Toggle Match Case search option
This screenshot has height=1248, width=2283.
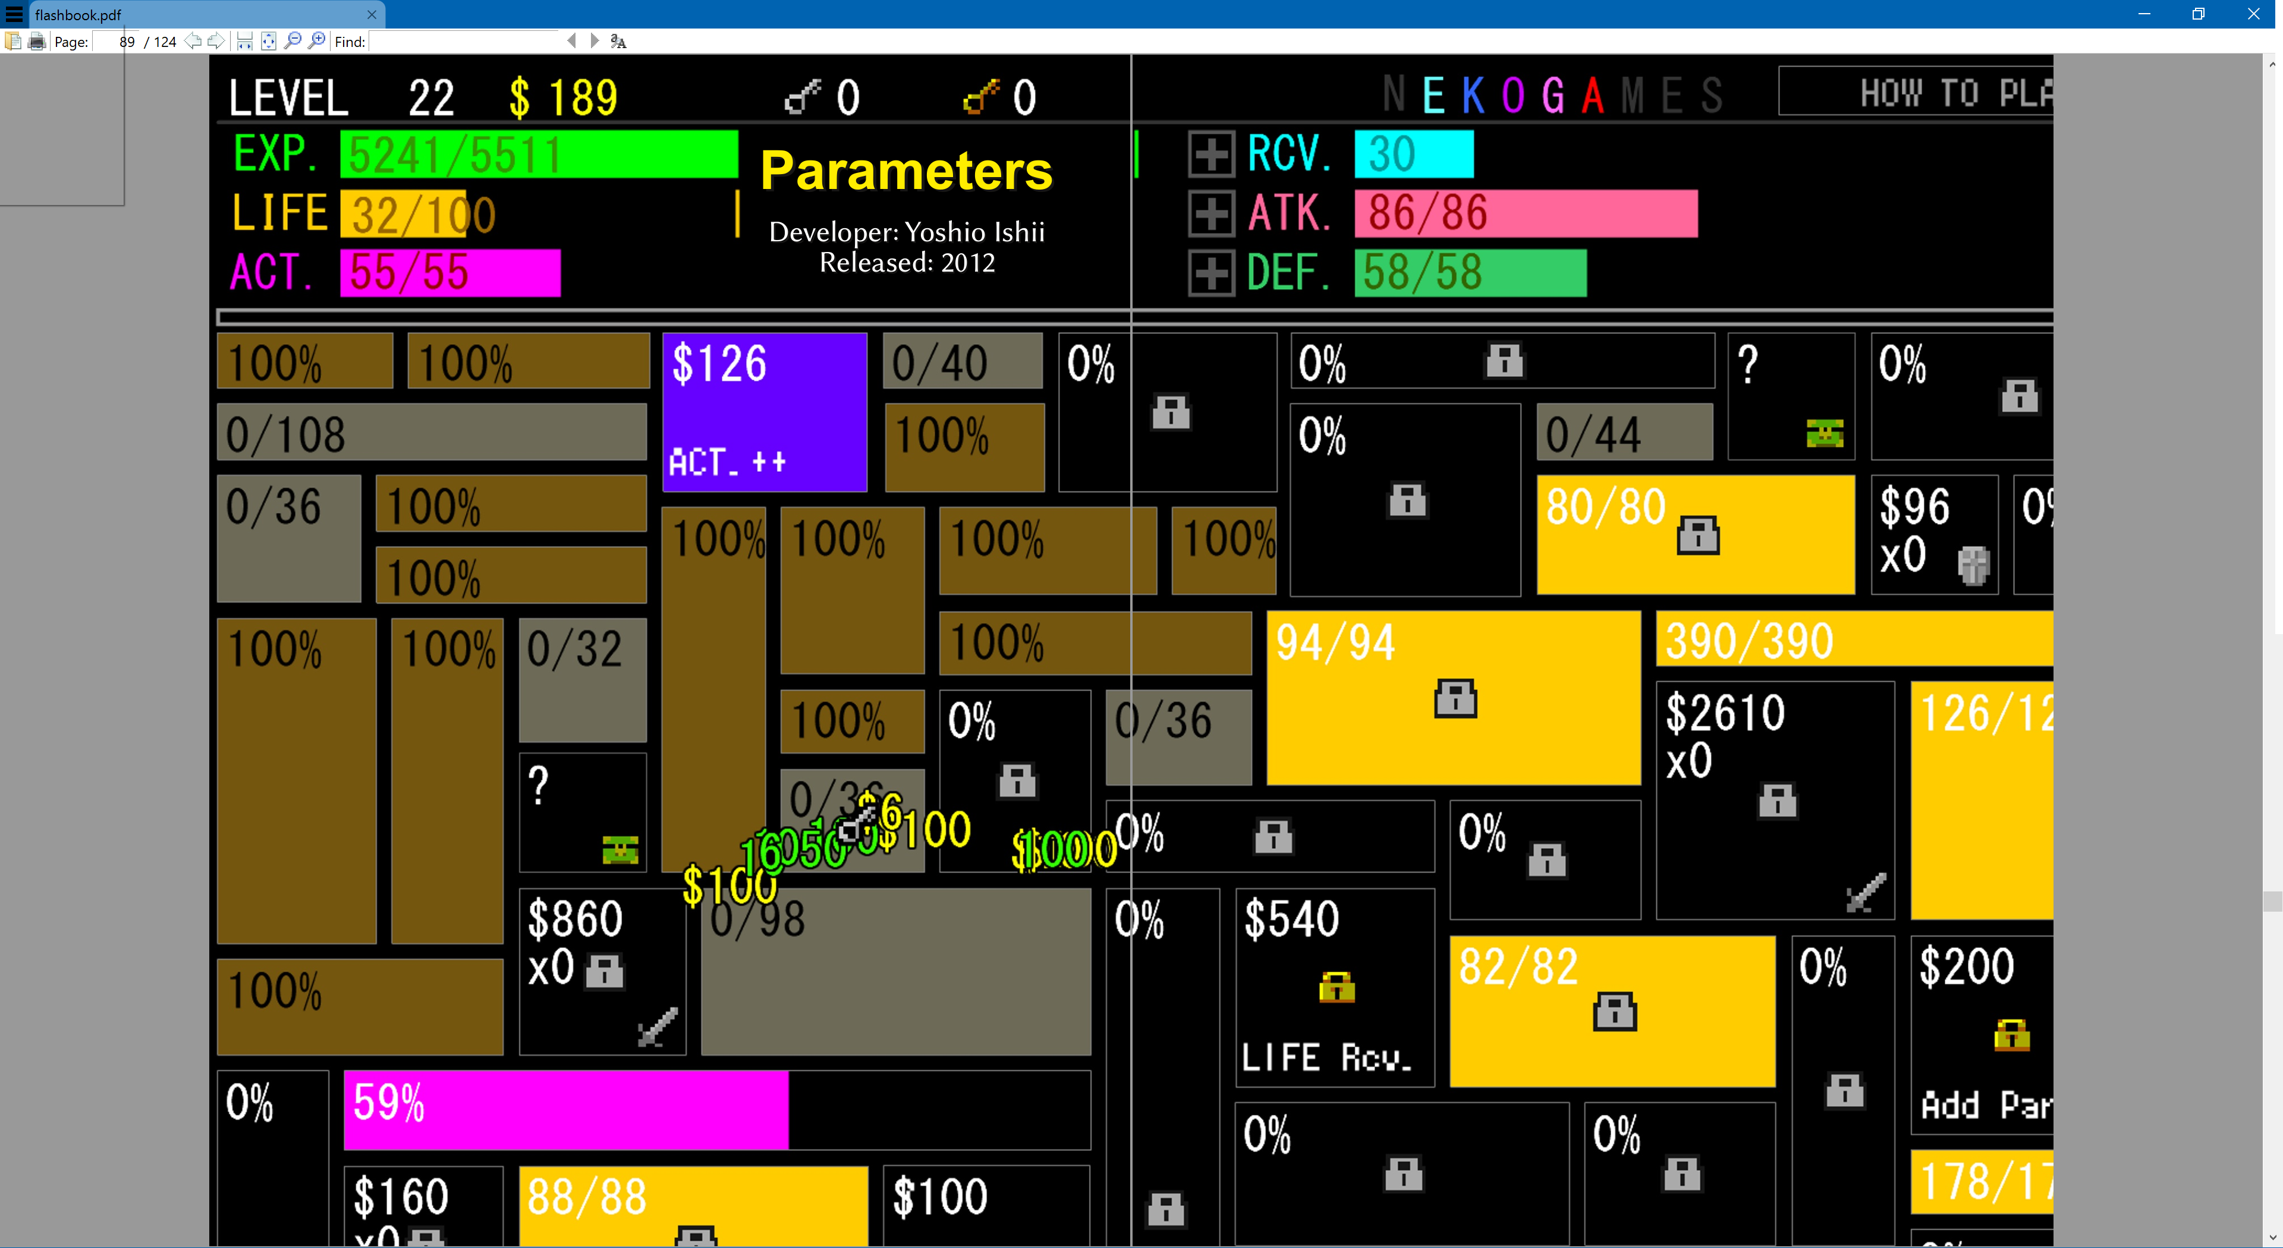618,41
